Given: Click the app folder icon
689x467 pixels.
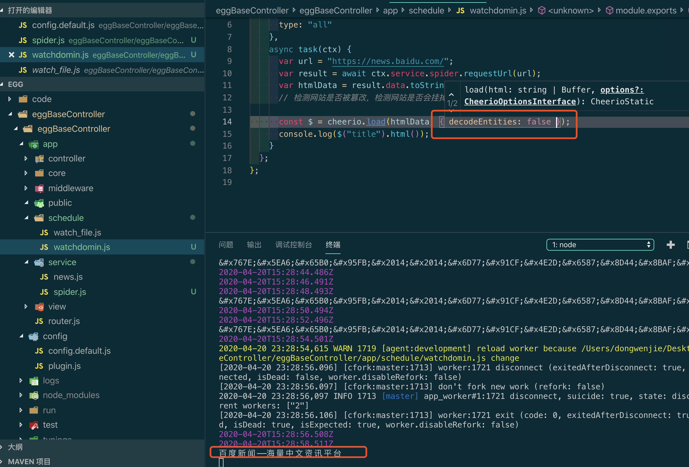Looking at the screenshot, I should point(33,144).
